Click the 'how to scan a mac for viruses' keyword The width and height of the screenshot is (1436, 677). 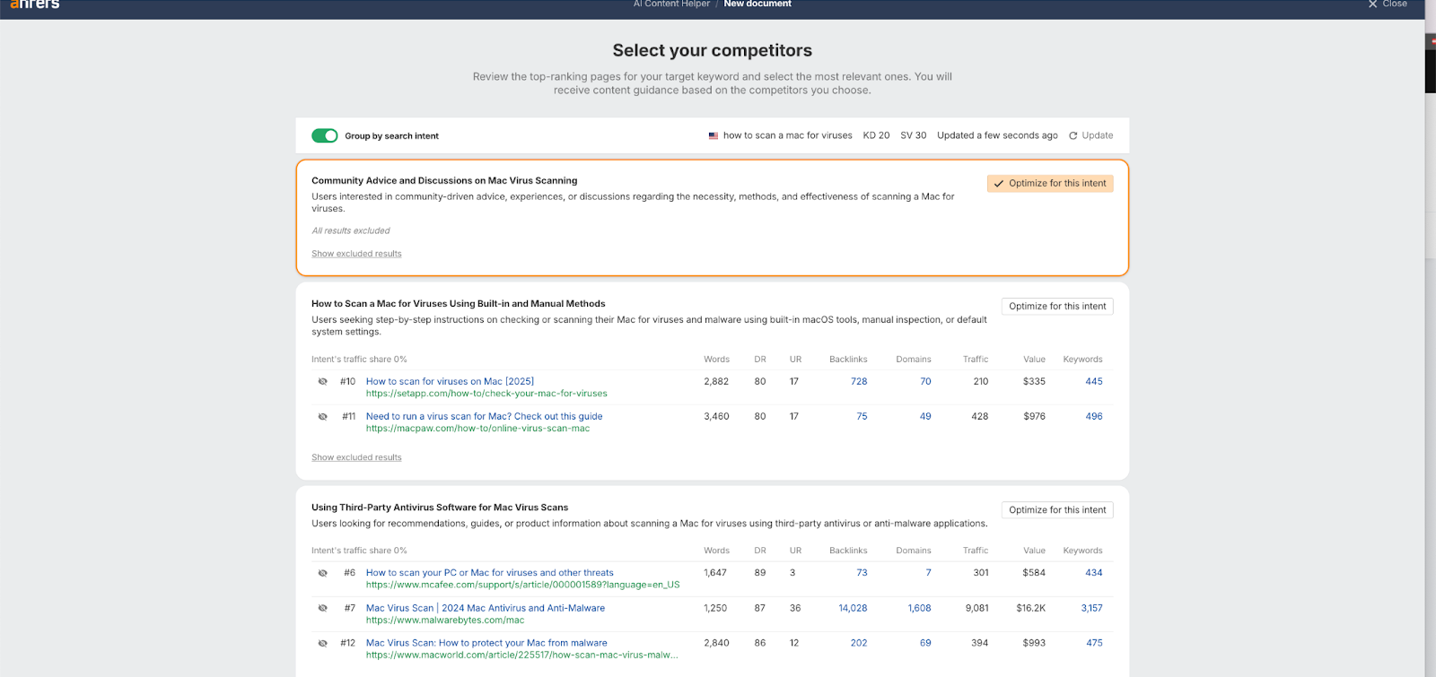pos(788,135)
